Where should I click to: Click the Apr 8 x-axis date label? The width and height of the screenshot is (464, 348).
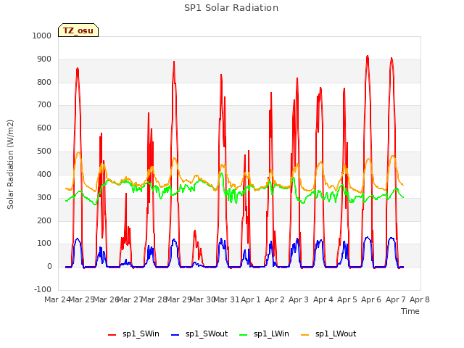click(420, 299)
